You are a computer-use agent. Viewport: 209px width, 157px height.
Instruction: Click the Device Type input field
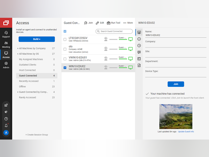(176, 75)
